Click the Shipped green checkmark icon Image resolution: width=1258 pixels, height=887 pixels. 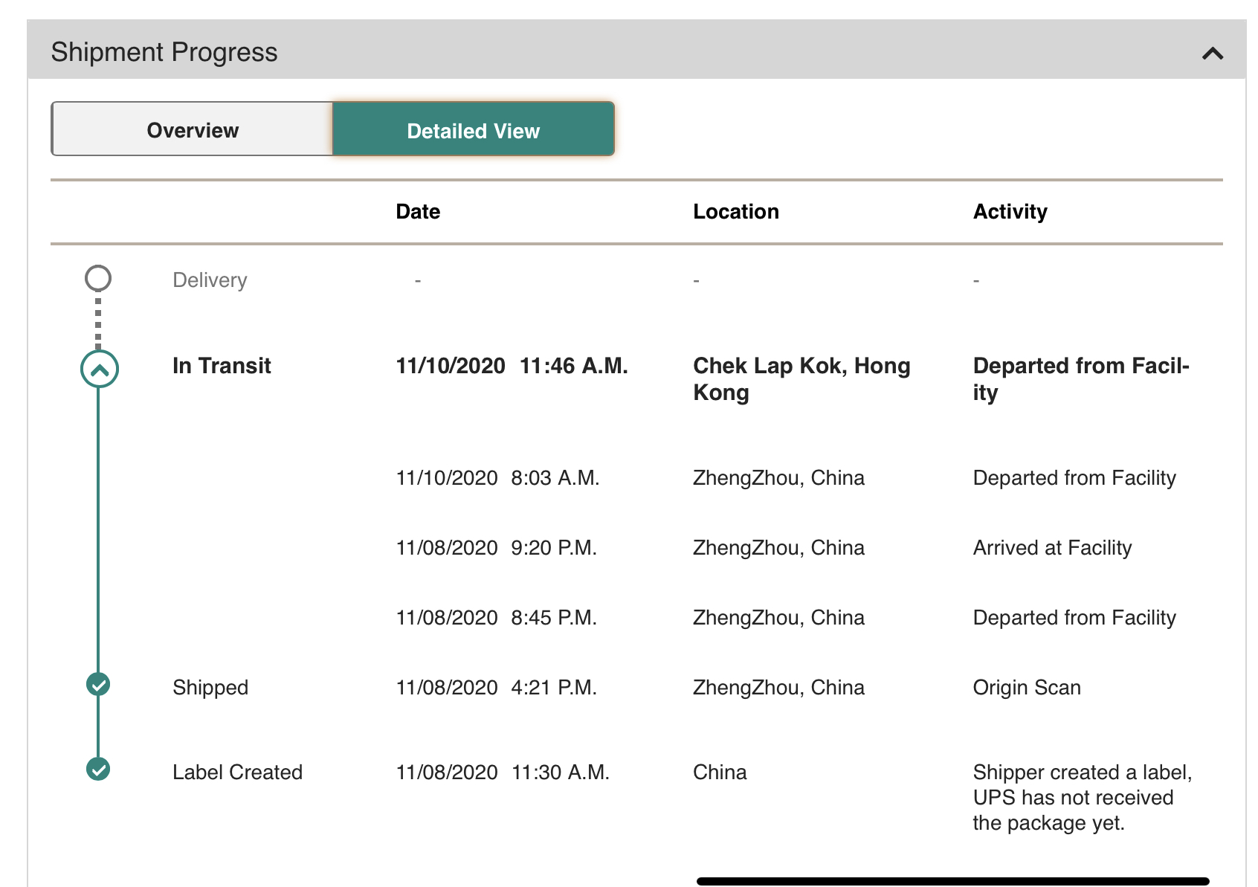98,684
